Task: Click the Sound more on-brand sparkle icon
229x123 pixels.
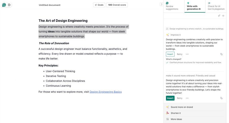Action: [167, 107]
